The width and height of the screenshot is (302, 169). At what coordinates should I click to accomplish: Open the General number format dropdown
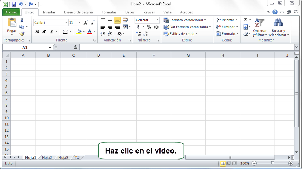pos(157,20)
